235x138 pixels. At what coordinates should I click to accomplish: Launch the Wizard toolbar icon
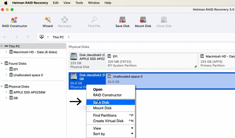pos(48,20)
